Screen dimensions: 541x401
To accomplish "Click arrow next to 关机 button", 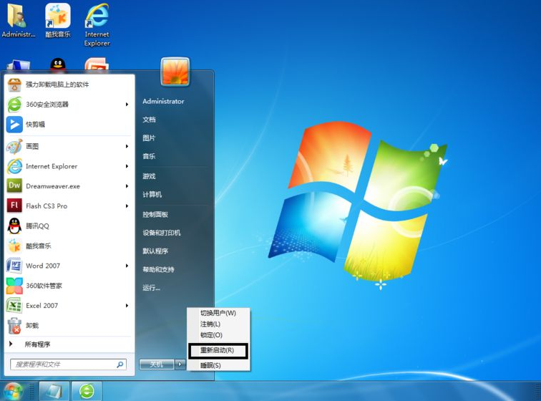I will tap(179, 364).
